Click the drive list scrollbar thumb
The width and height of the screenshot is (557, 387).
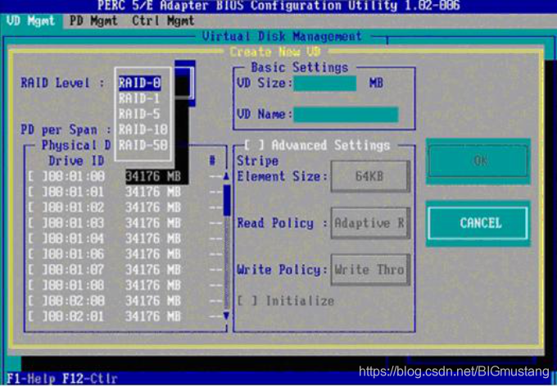227,200
